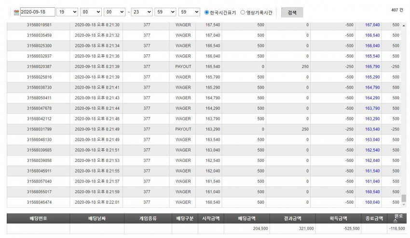The image size is (410, 238).
Task: Select the 영상기록시간 radio button
Action: pos(243,12)
